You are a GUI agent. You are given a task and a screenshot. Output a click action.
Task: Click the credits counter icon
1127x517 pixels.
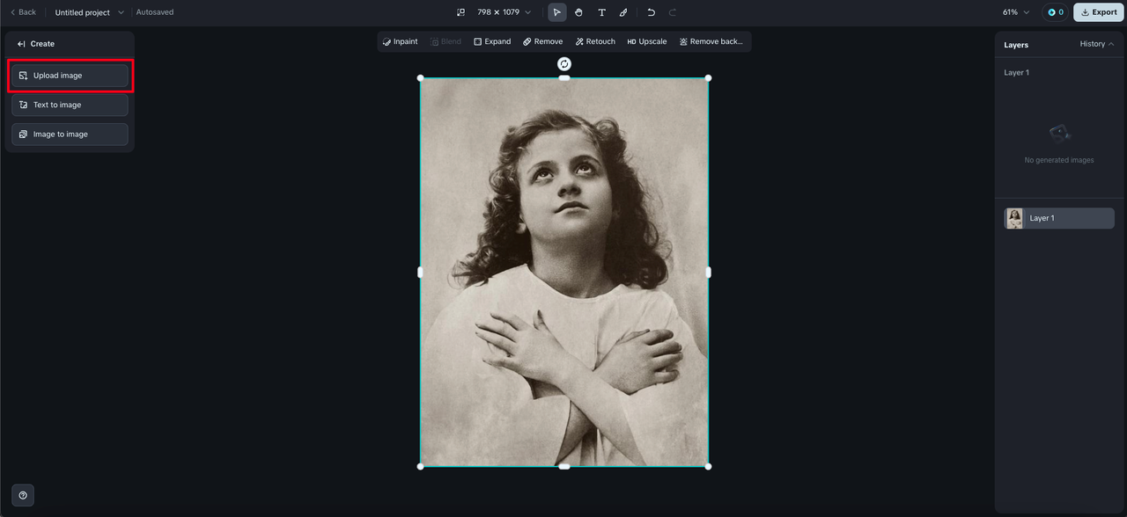1055,12
